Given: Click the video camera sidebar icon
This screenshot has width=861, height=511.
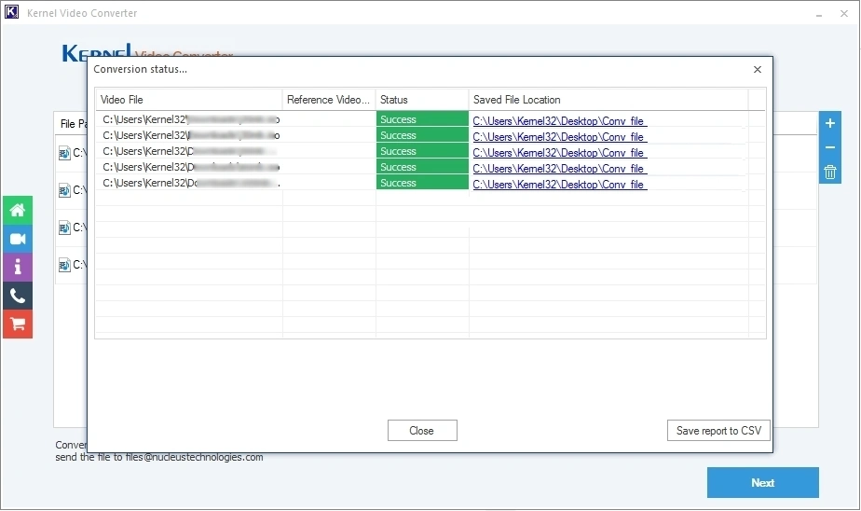Looking at the screenshot, I should point(18,239).
